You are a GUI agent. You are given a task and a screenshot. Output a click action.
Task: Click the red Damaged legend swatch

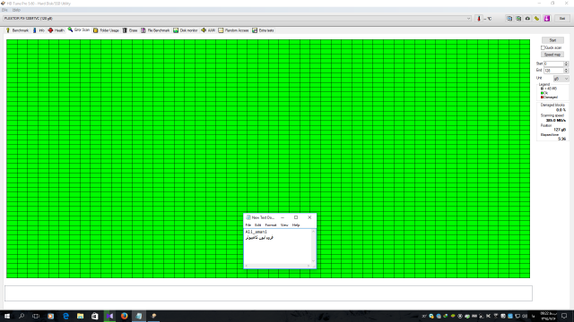542,97
